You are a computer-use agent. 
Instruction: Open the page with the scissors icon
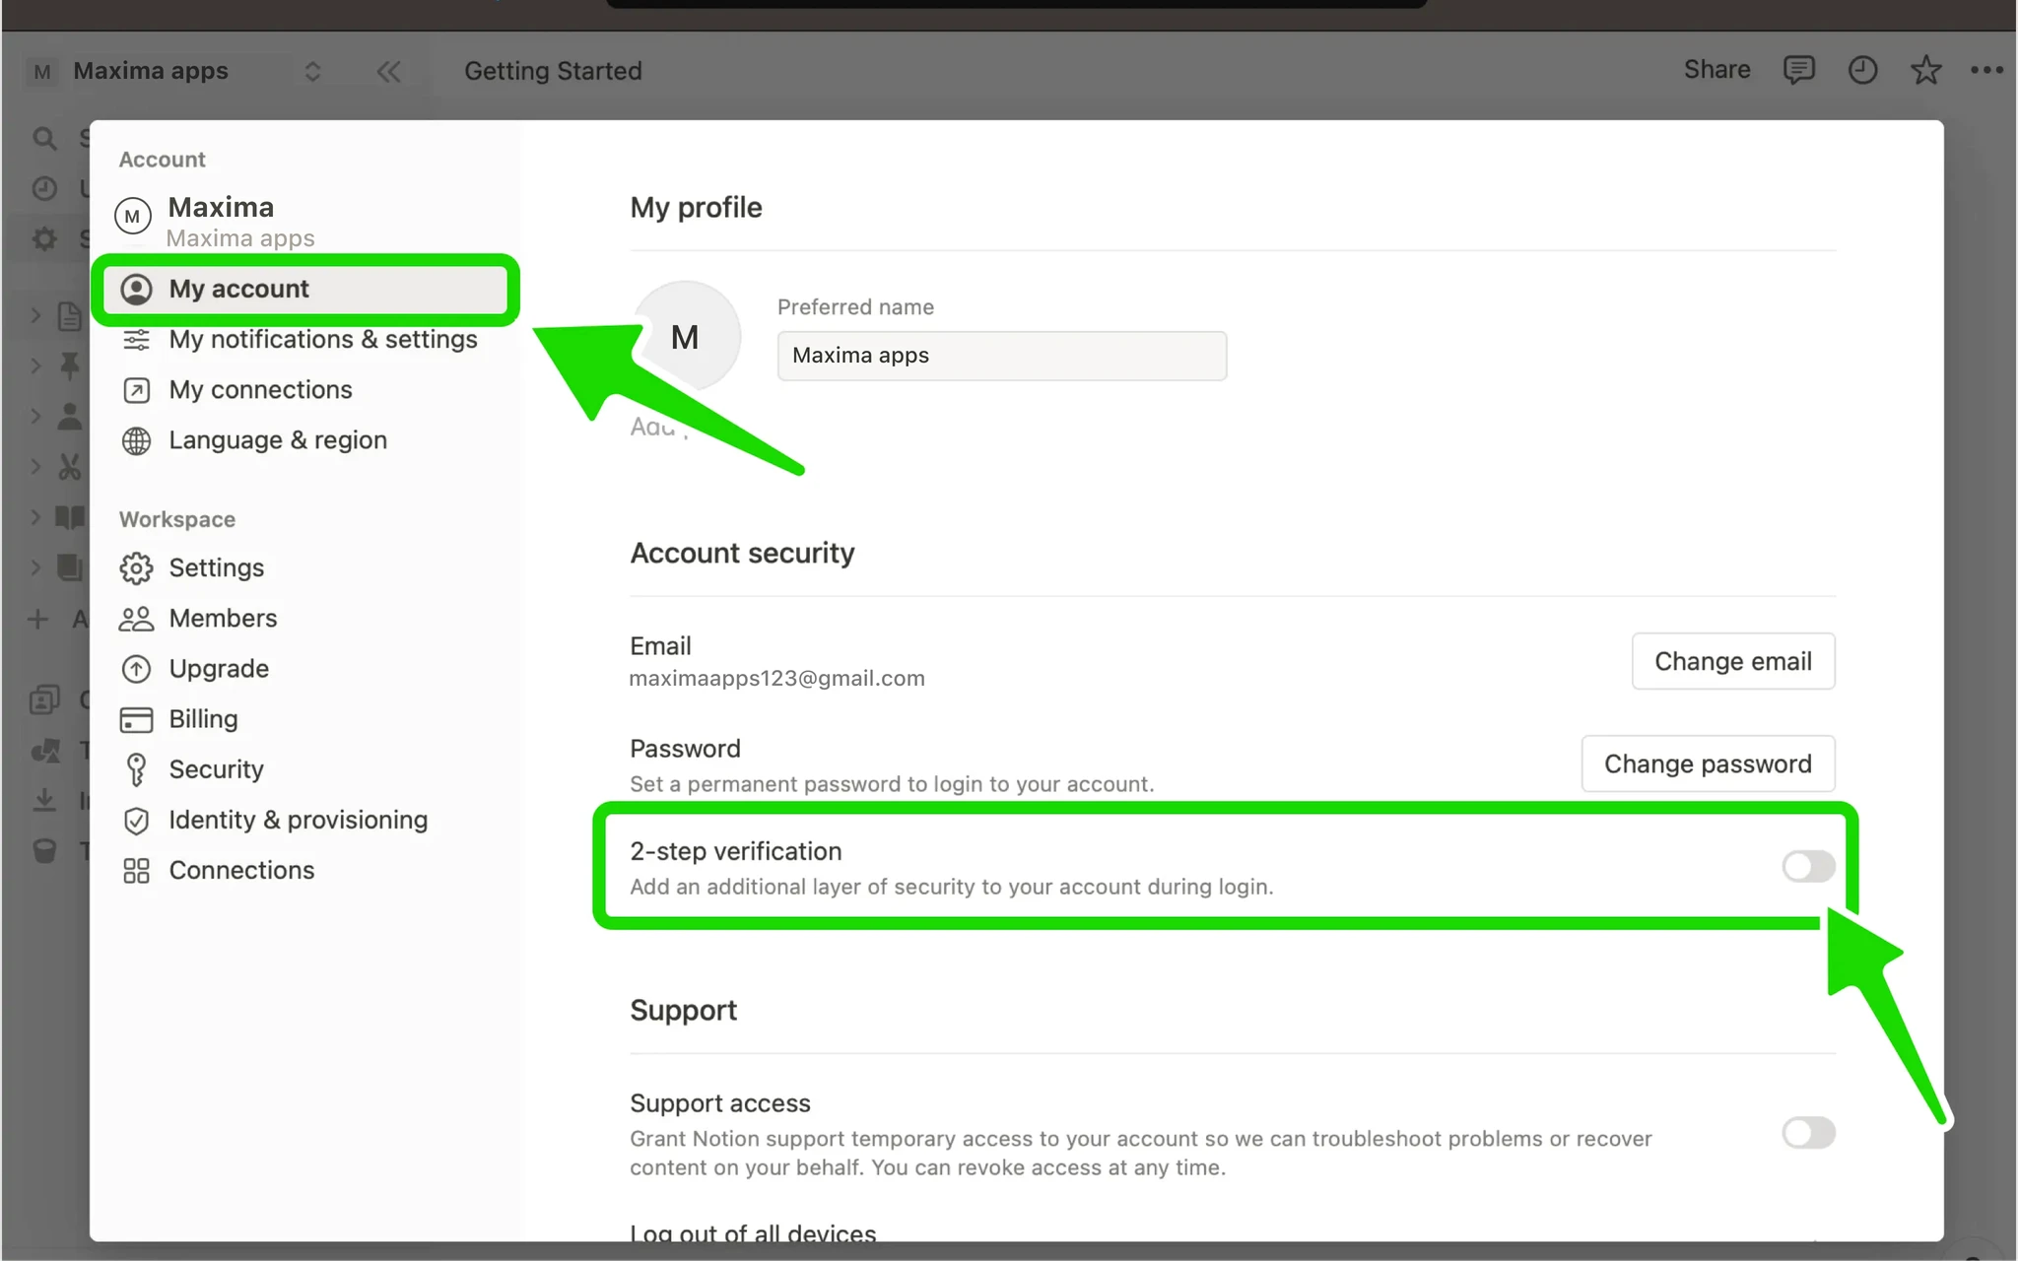(70, 466)
